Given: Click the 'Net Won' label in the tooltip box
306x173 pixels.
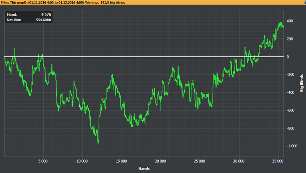Looking at the screenshot, I should click(14, 20).
